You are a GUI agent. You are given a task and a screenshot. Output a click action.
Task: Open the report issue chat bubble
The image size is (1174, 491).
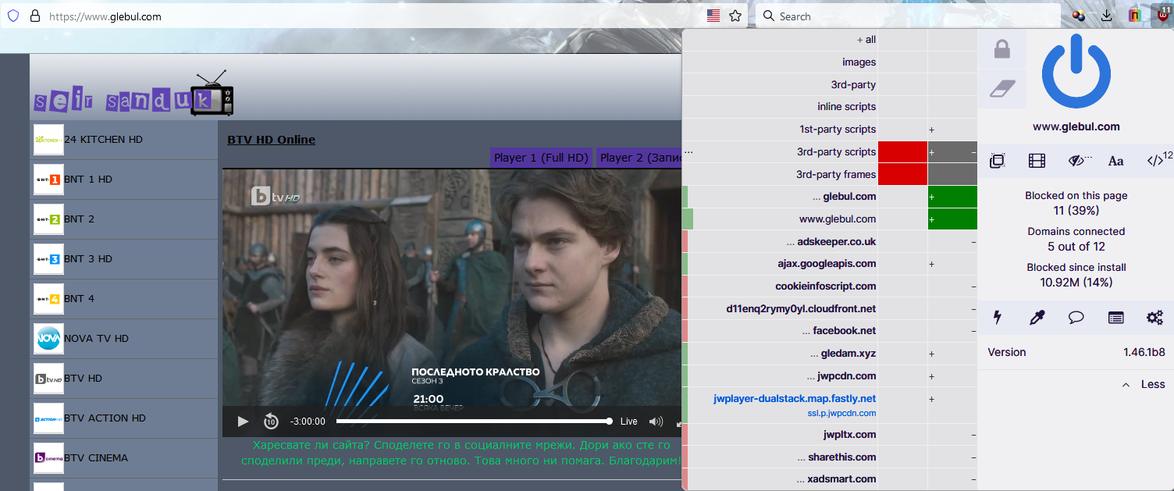tap(1076, 318)
